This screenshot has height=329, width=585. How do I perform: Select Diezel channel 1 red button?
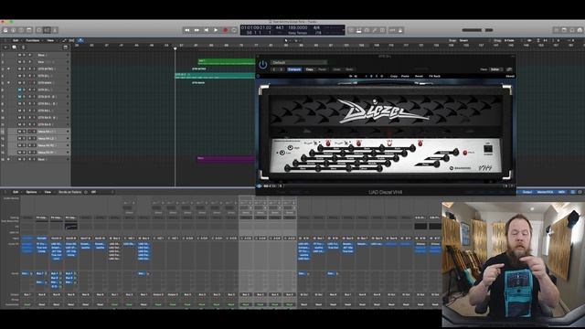328,143
